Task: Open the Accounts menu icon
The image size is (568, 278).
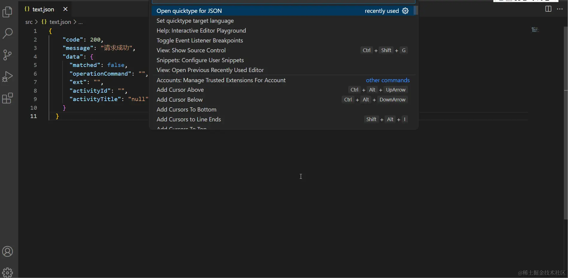Action: coord(7,252)
